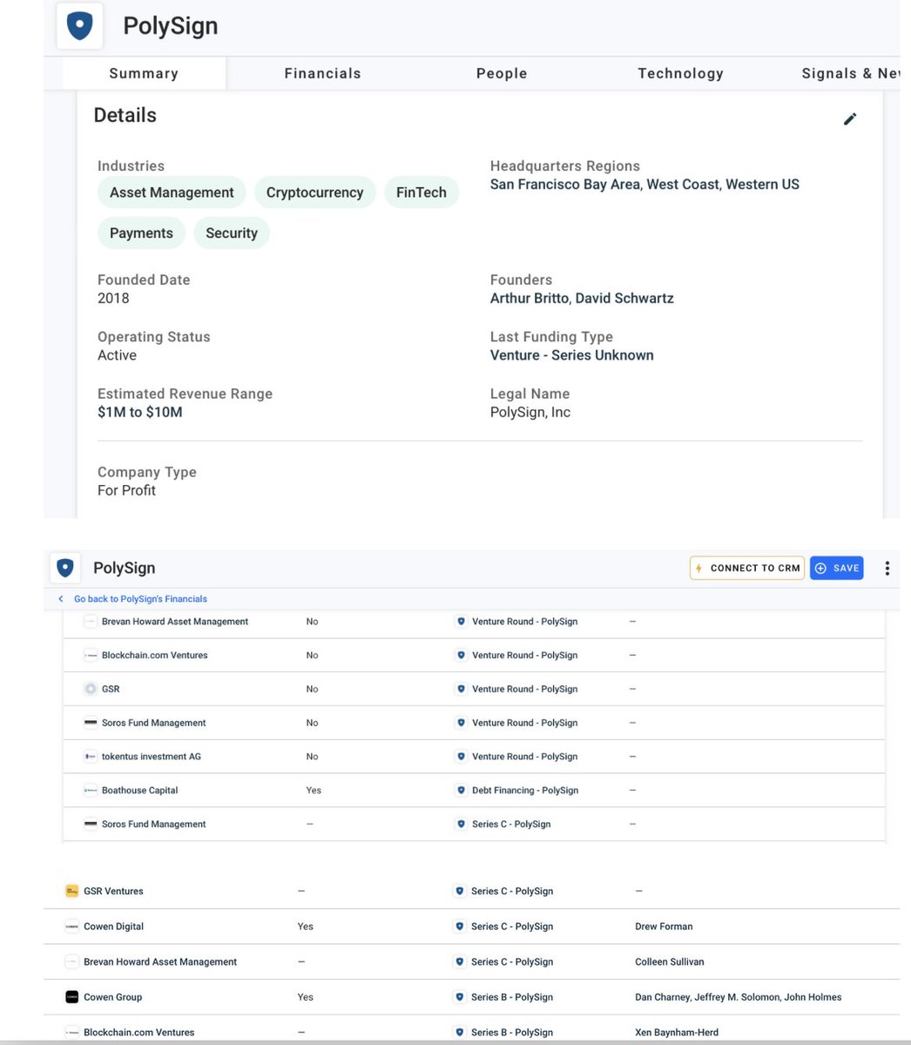Open the GSR investor link
911x1045 pixels.
click(111, 689)
